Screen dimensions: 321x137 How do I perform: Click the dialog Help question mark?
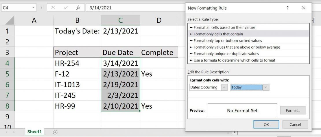pyautogui.click(x=287, y=8)
